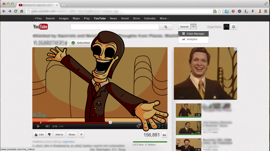Viewport: 270px width, 151px height.
Task: Click the user avatar thumbnail
Action: point(226,27)
